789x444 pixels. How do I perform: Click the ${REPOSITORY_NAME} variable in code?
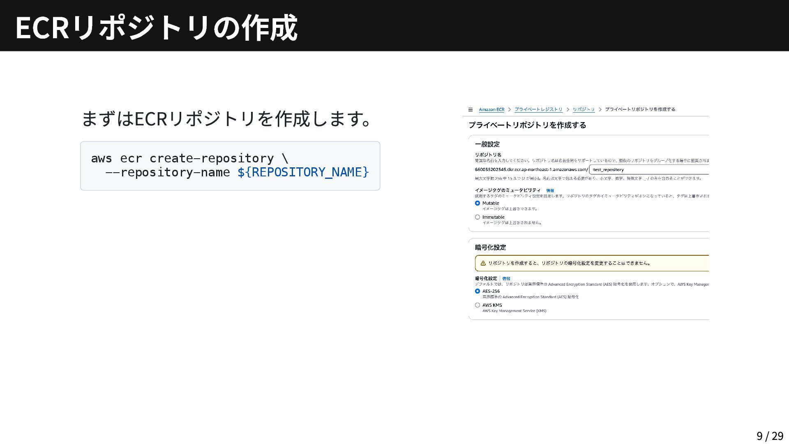[x=303, y=172]
